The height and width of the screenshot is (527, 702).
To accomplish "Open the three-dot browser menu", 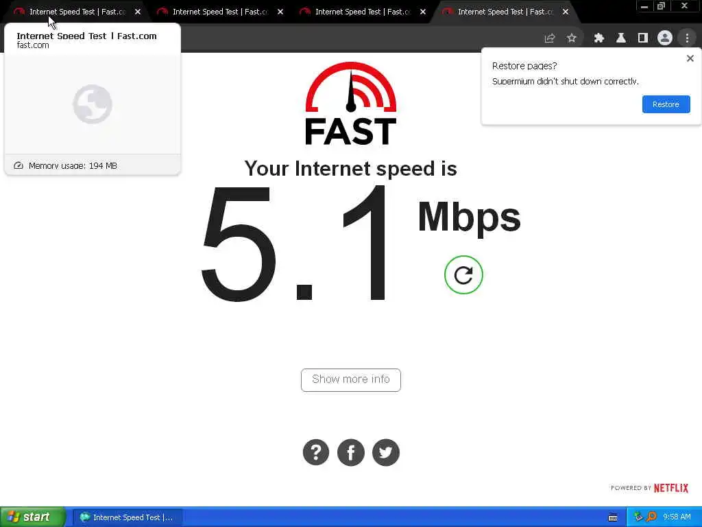I will point(687,38).
